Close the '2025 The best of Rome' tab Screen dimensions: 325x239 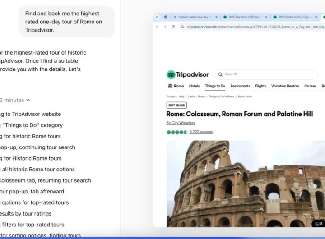[x=266, y=17]
